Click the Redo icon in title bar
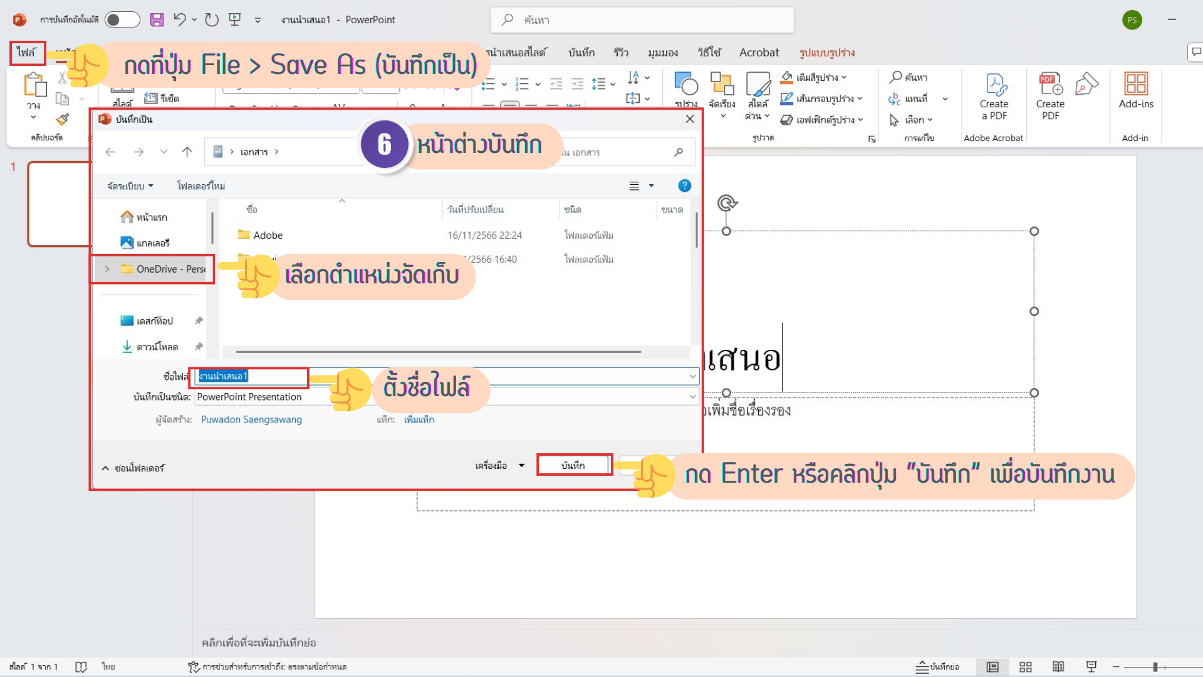1203x677 pixels. click(212, 19)
